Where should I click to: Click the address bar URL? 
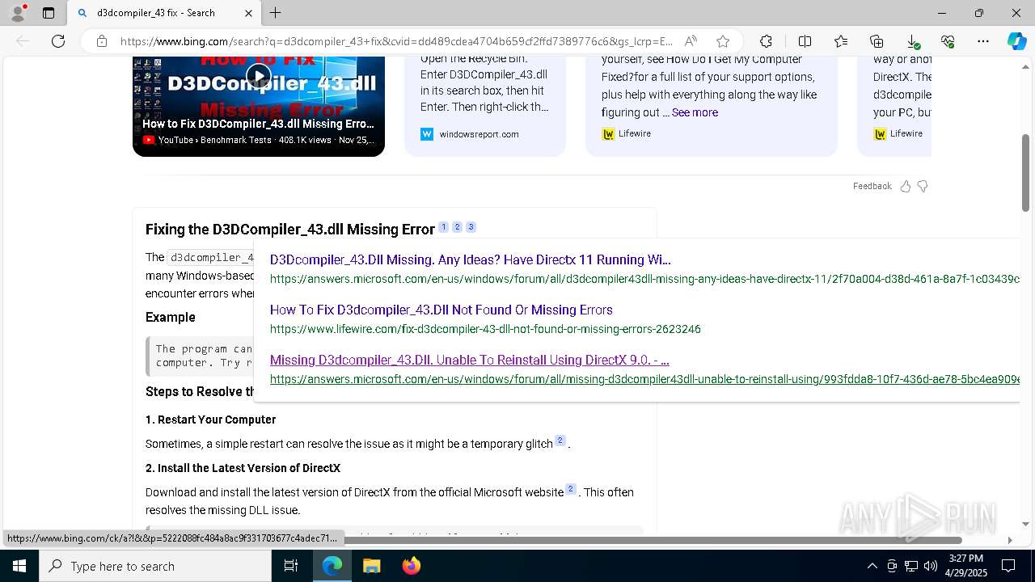click(396, 41)
